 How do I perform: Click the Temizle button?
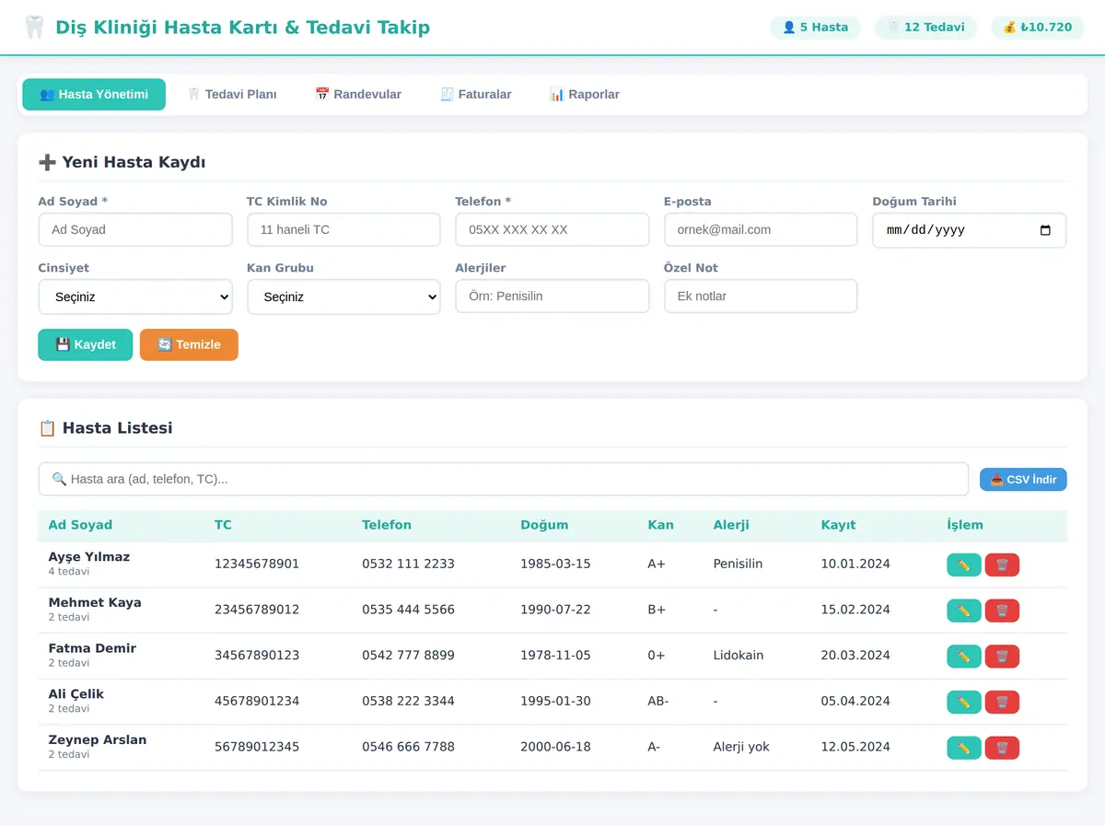click(189, 344)
